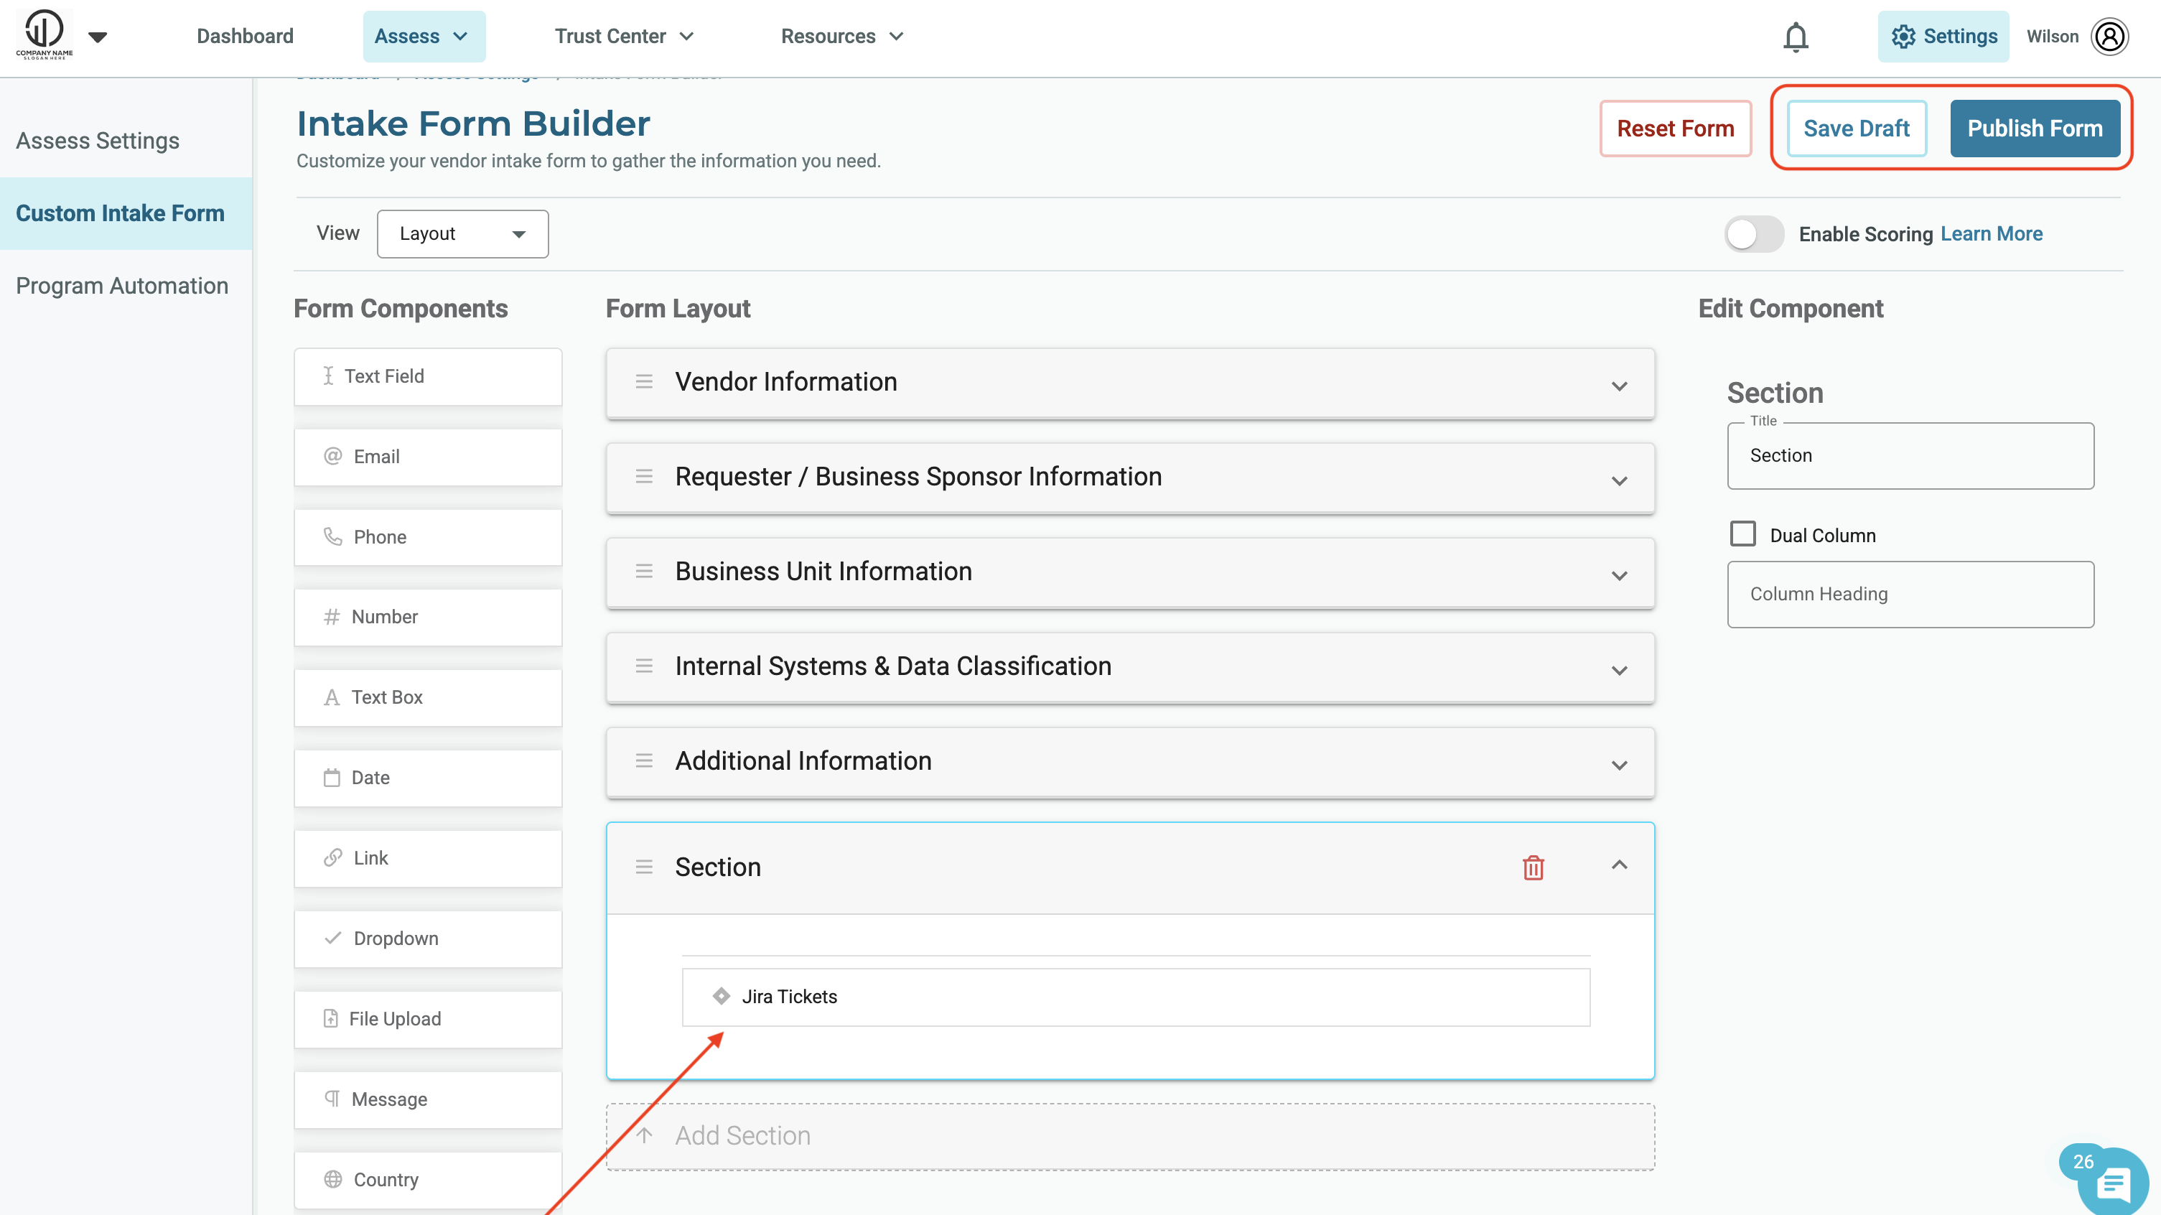
Task: Delete the Section with trash icon
Action: [1533, 867]
